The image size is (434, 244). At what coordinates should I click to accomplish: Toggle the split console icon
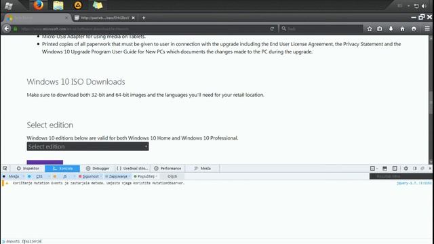click(384, 168)
